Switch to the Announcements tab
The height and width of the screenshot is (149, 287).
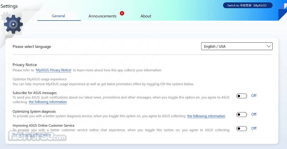[102, 16]
